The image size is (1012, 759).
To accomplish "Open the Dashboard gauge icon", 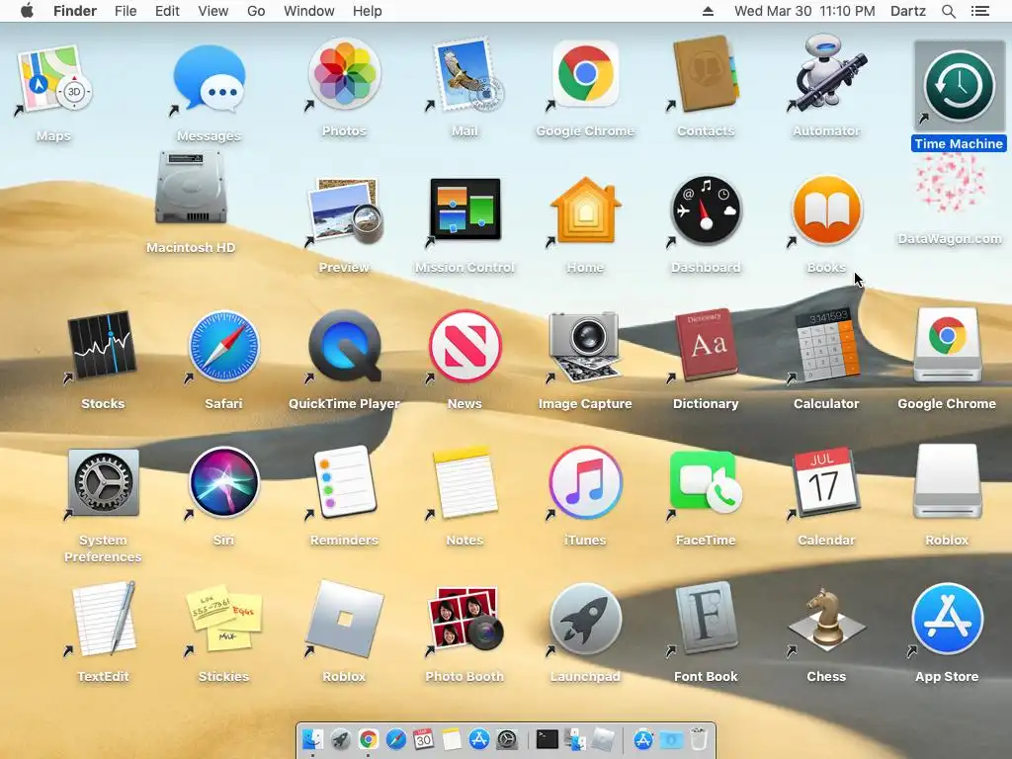I will (706, 211).
